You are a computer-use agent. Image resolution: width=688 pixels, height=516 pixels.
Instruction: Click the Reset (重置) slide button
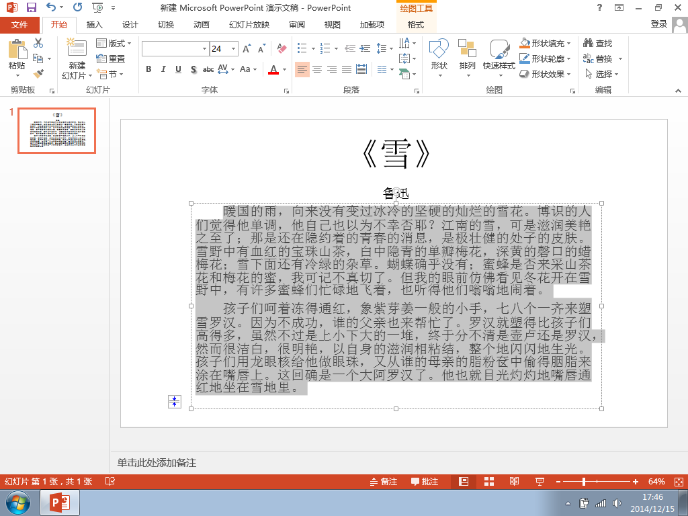111,59
